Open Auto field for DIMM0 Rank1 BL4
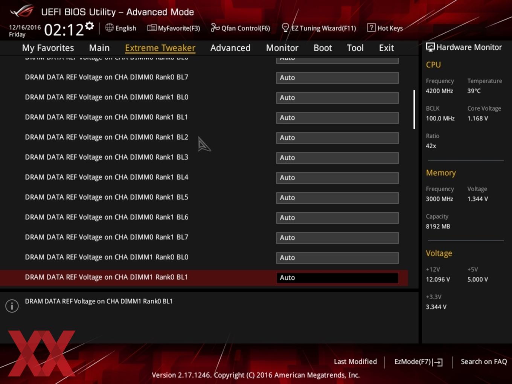 (x=337, y=177)
